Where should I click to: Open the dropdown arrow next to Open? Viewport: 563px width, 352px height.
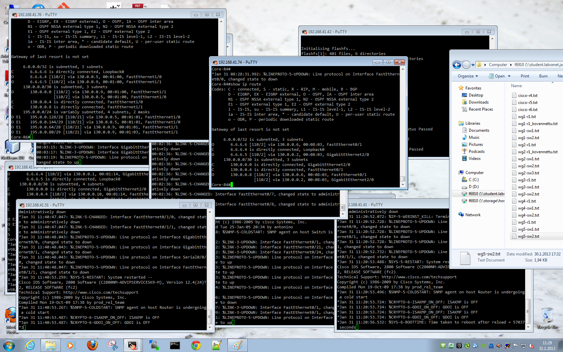(x=509, y=76)
